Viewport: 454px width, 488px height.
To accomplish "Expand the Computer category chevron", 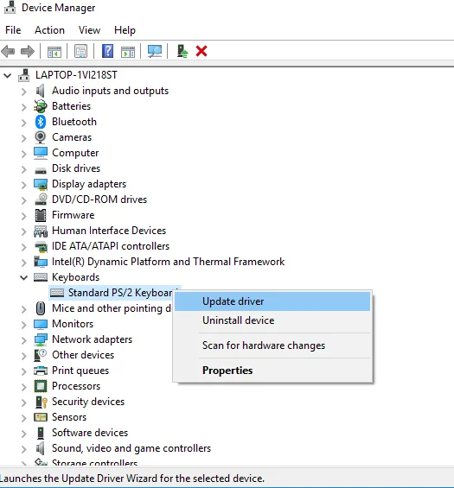I will point(24,154).
